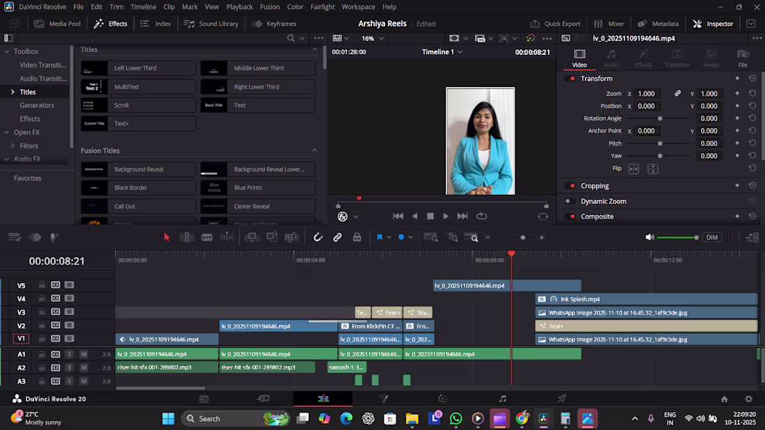This screenshot has width=765, height=430.
Task: Toggle the timeline Snapping magnet icon
Action: (318, 237)
